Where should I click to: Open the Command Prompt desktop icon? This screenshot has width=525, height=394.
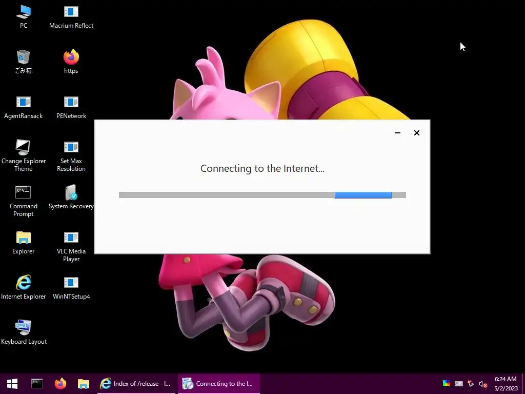(24, 201)
